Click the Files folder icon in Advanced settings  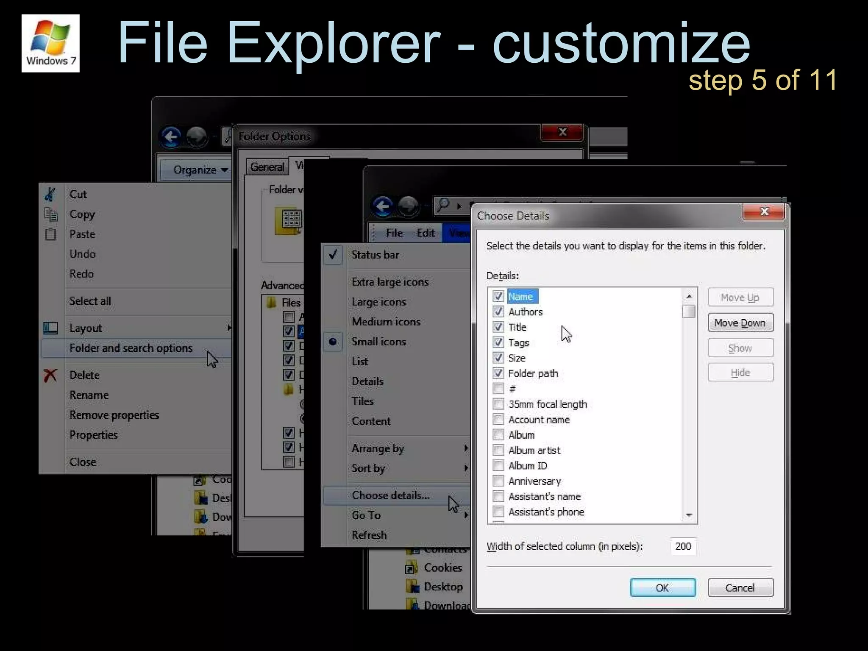271,303
